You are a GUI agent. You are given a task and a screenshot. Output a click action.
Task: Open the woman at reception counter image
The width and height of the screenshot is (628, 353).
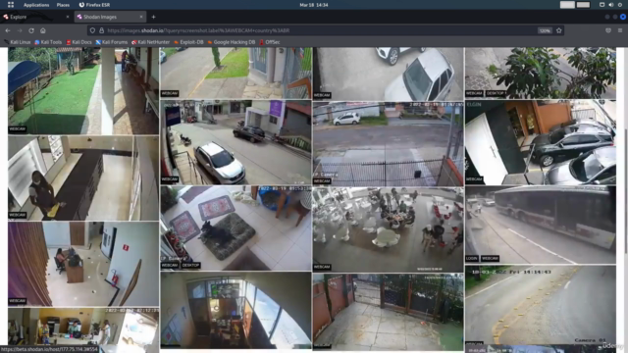(x=83, y=178)
